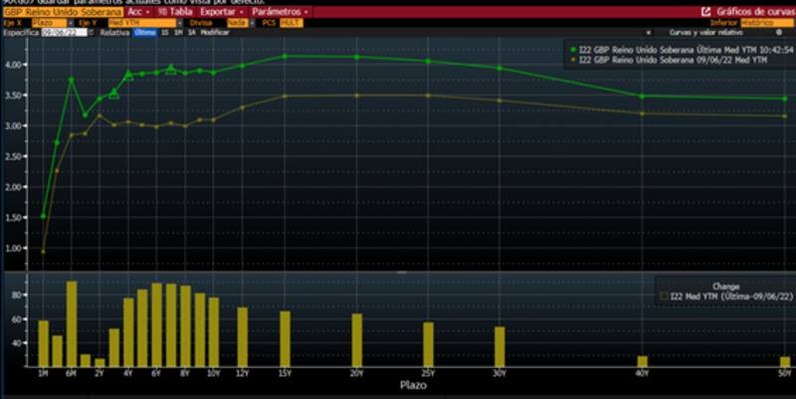
Task: Click the 09/06/22 curve marker in the top legend
Action: click(573, 60)
